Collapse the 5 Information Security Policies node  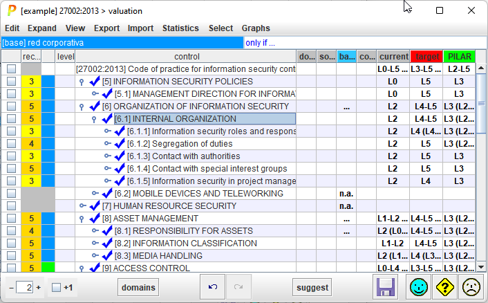point(82,82)
